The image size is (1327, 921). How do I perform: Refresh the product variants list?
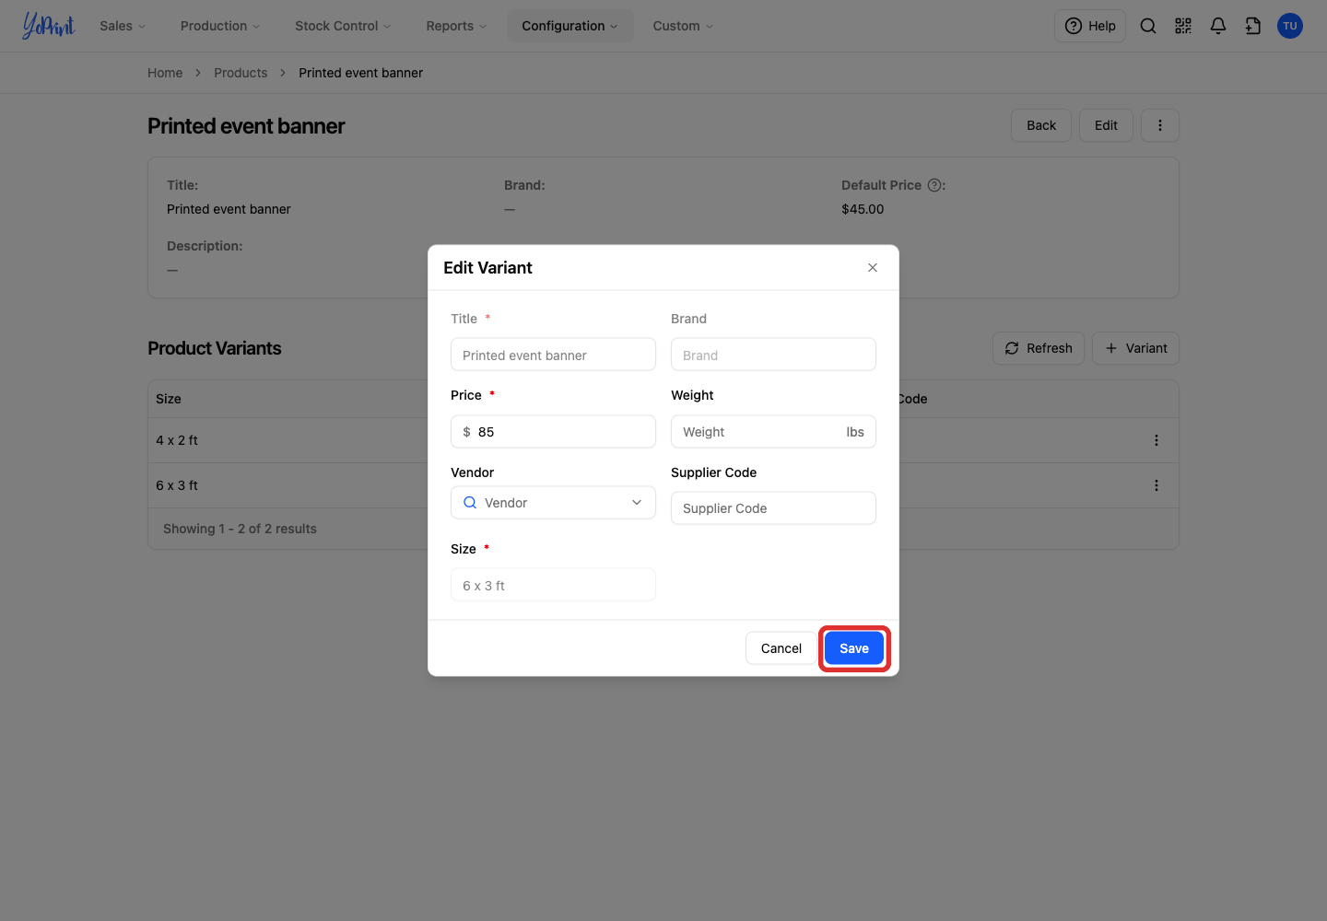[1039, 348]
